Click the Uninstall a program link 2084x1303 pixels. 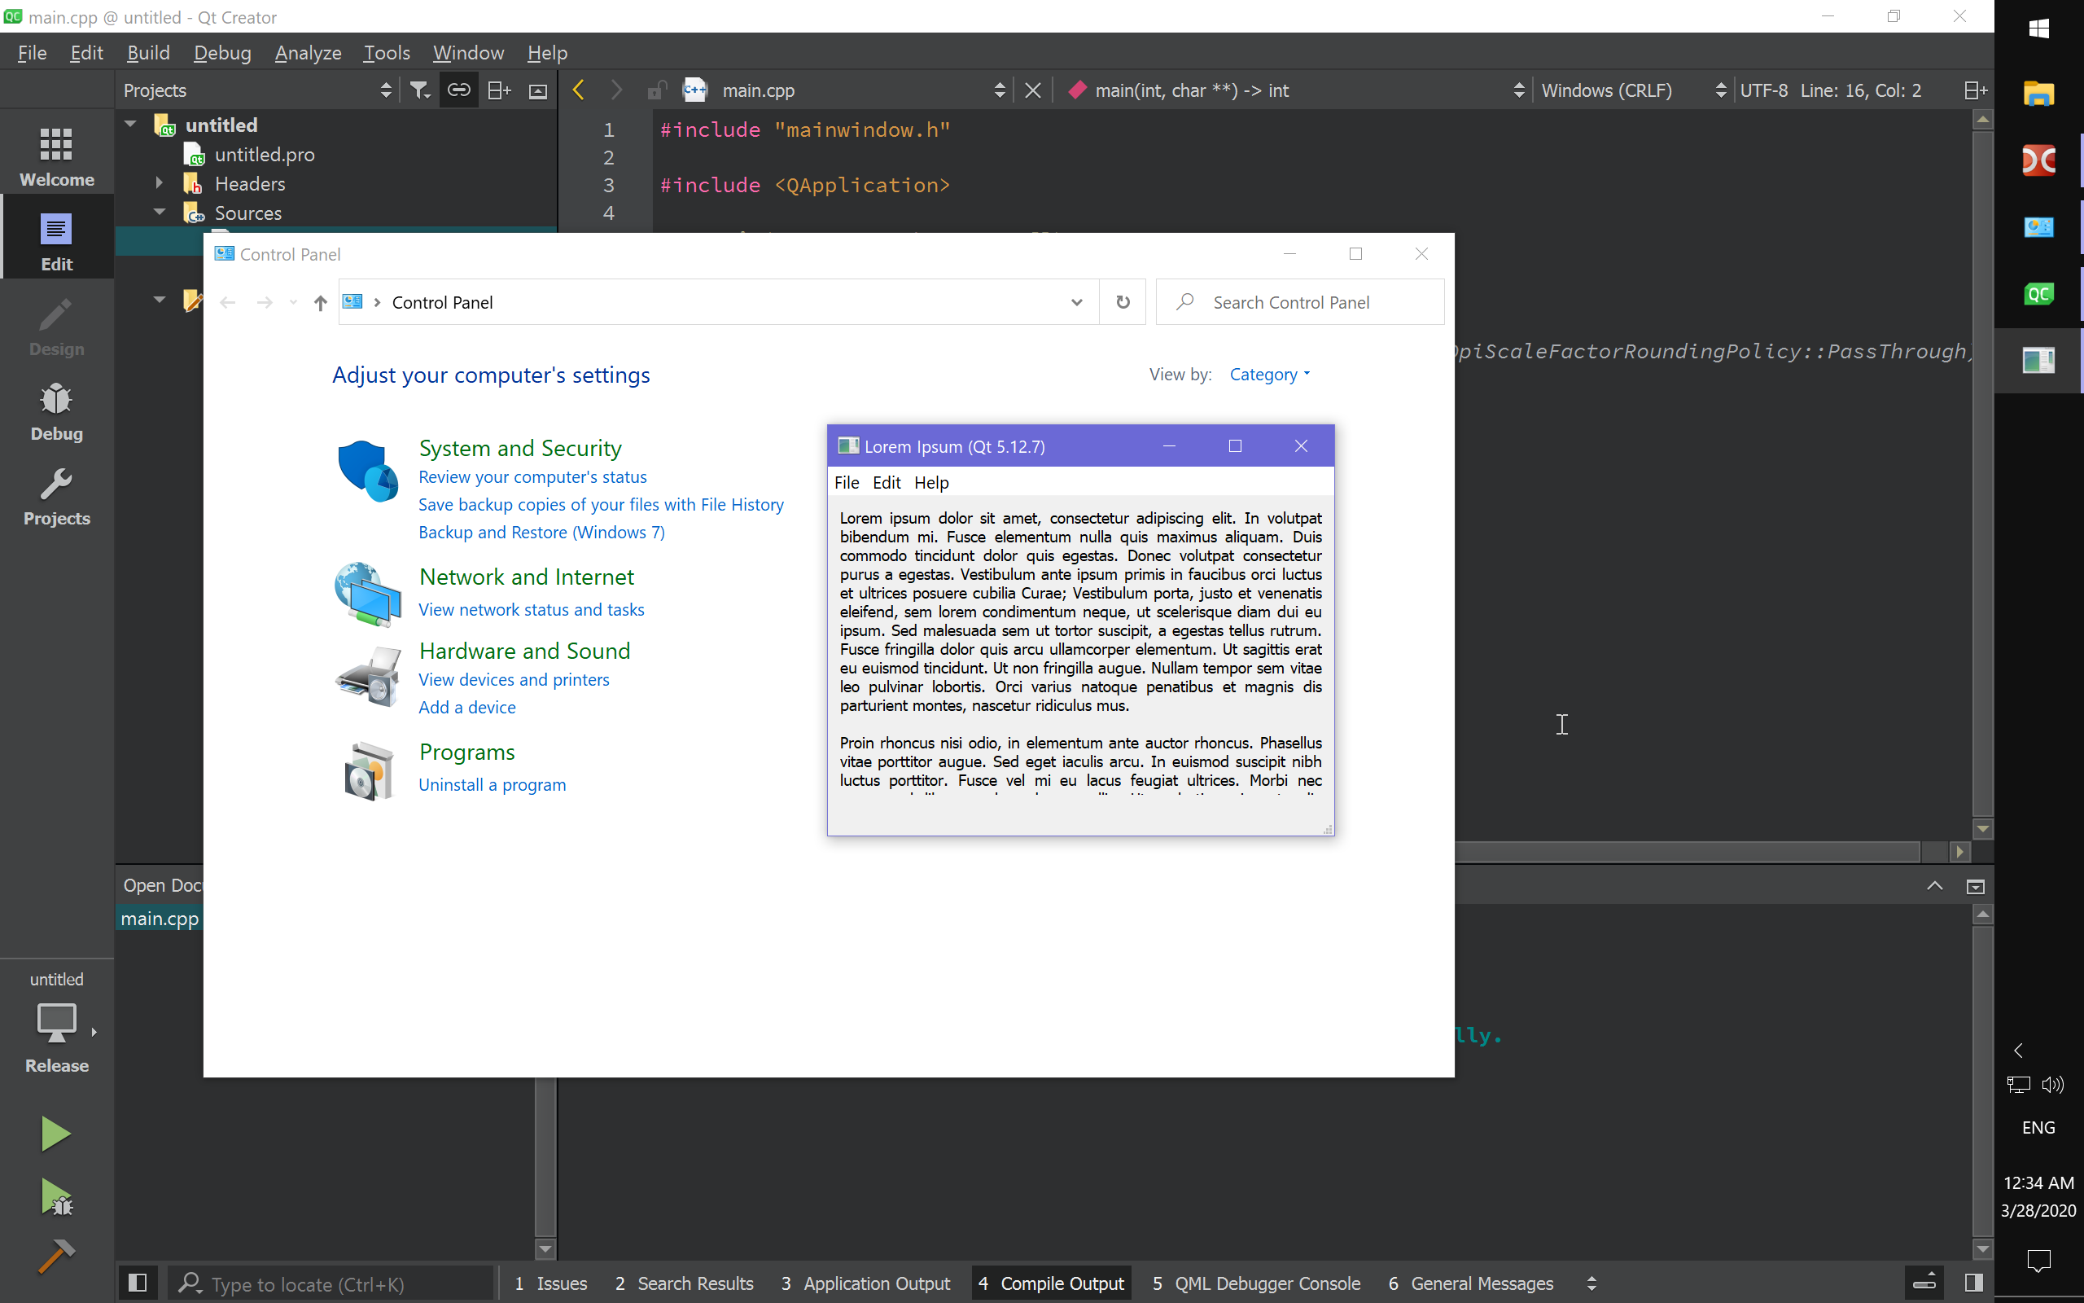[492, 784]
